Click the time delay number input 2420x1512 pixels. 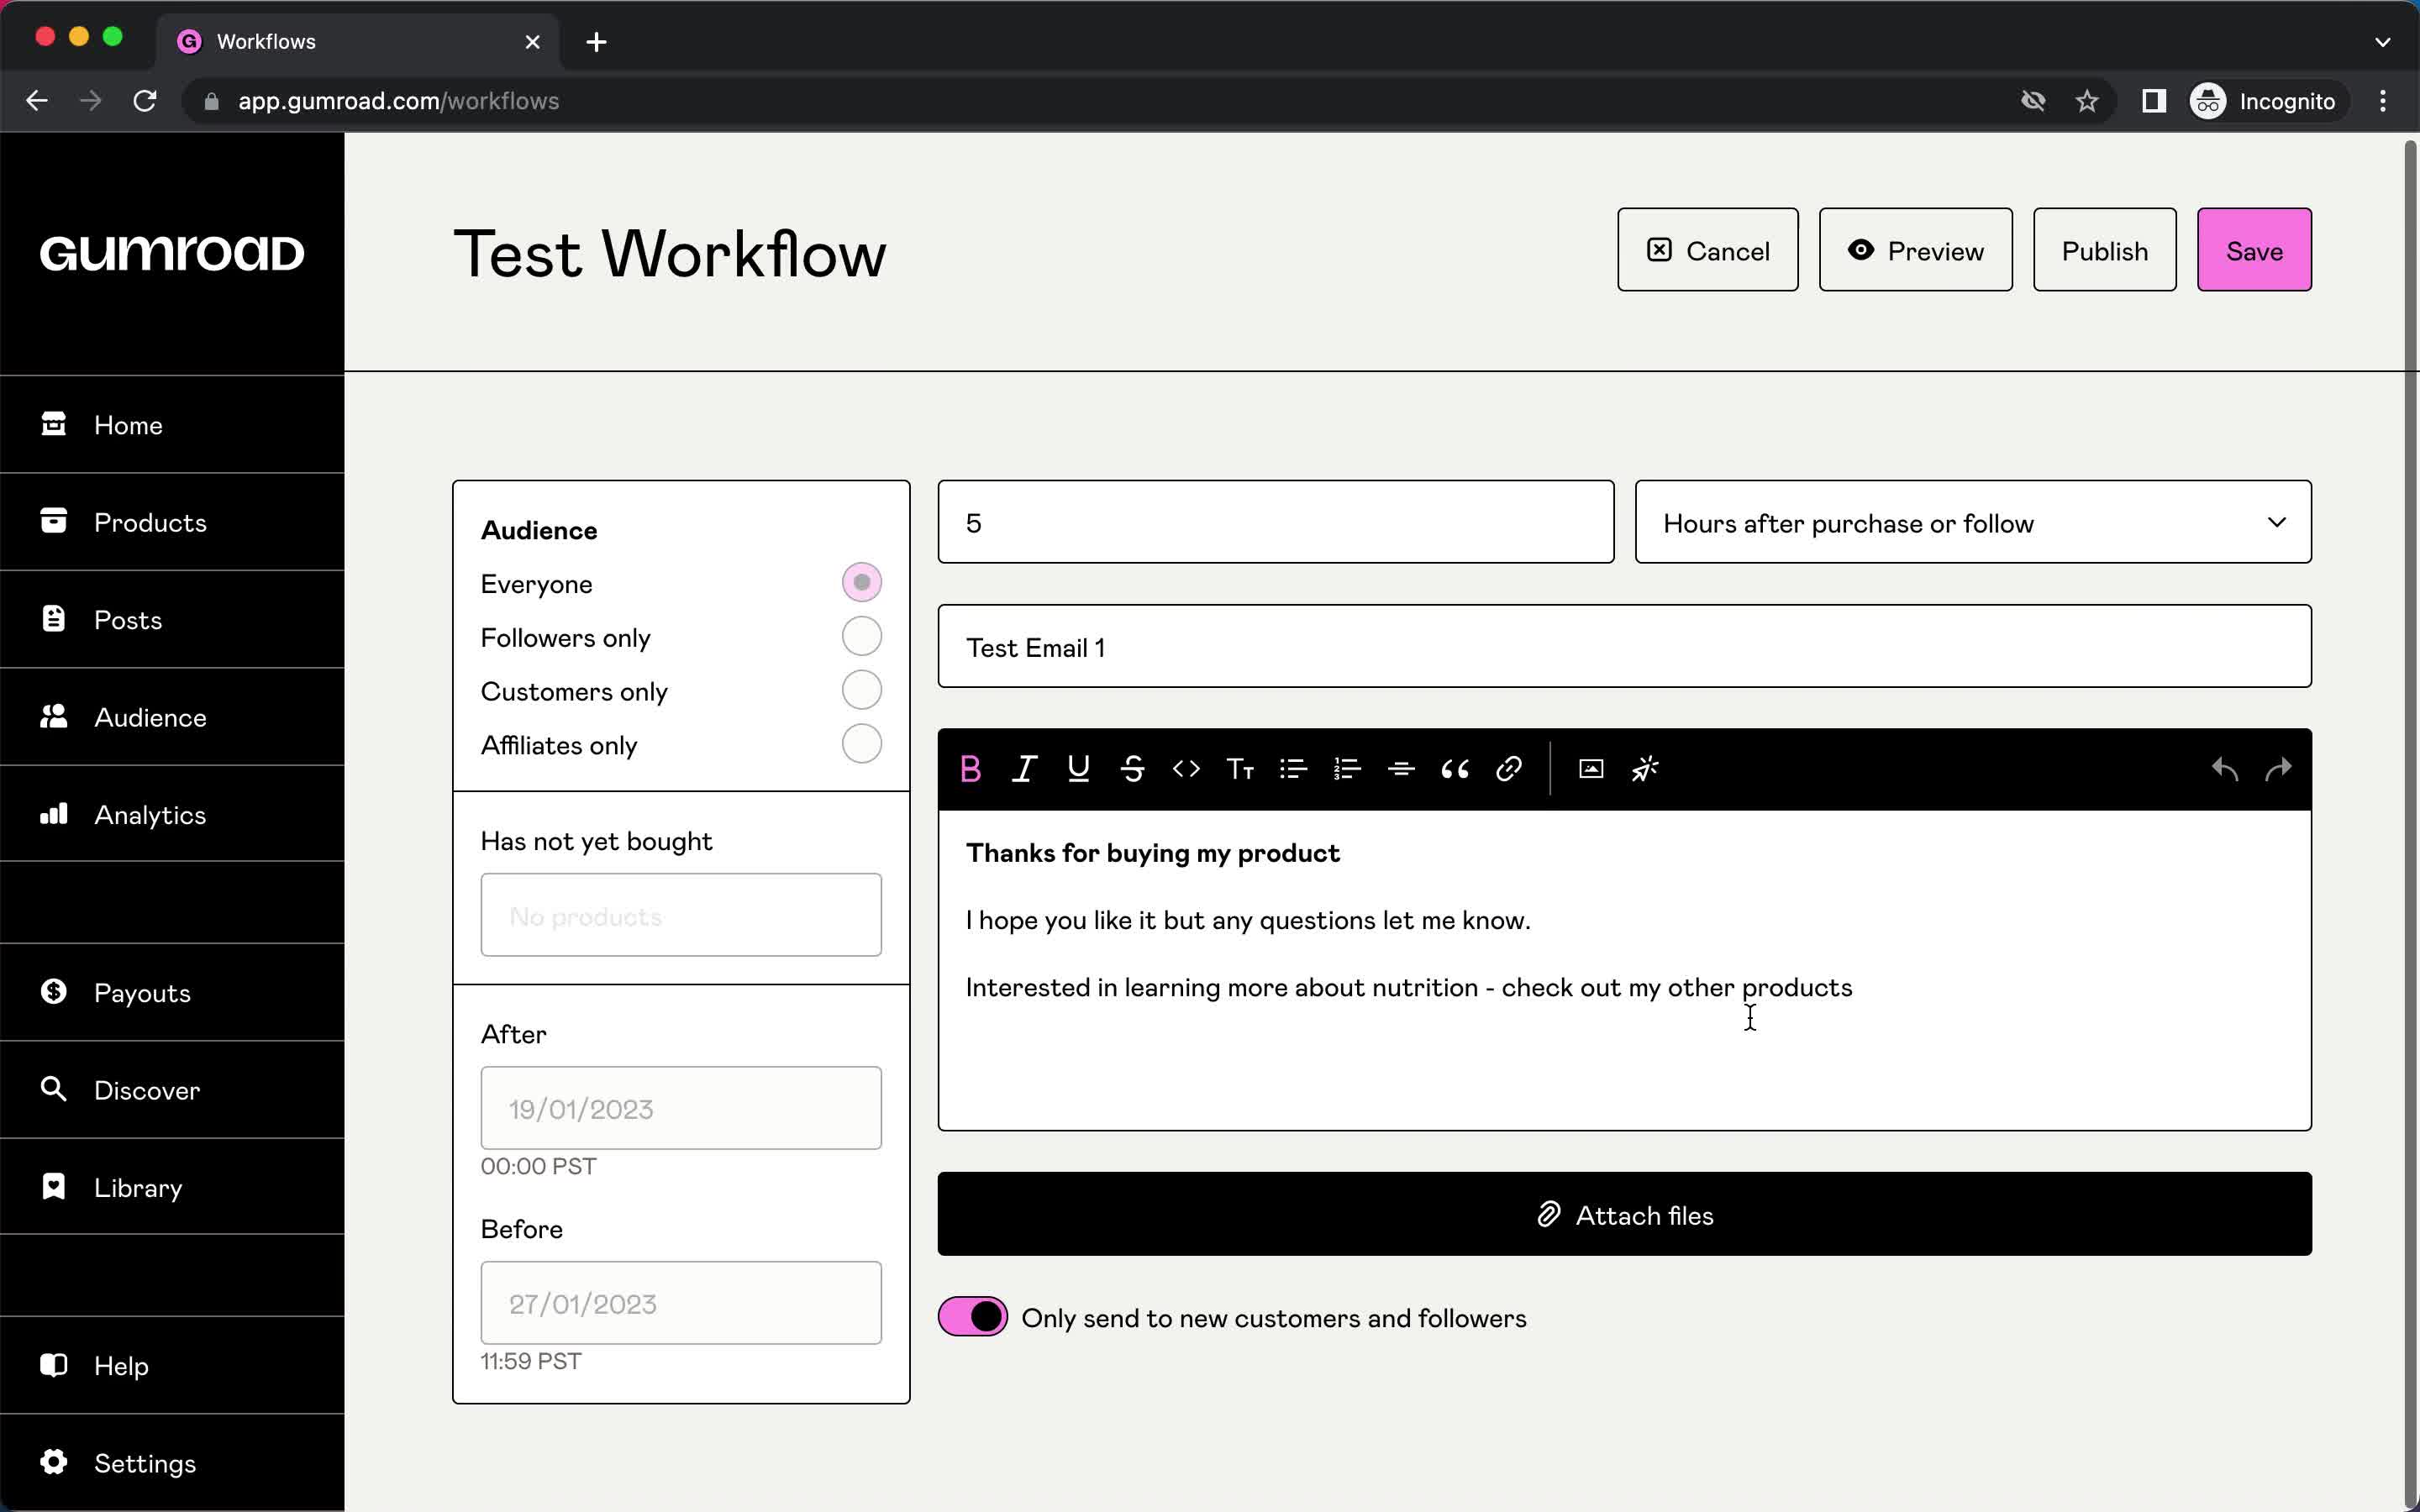pos(1276,521)
